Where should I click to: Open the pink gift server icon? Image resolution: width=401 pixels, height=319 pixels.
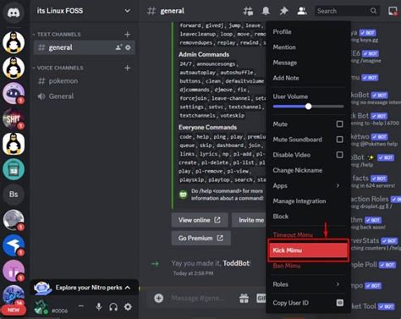click(14, 271)
